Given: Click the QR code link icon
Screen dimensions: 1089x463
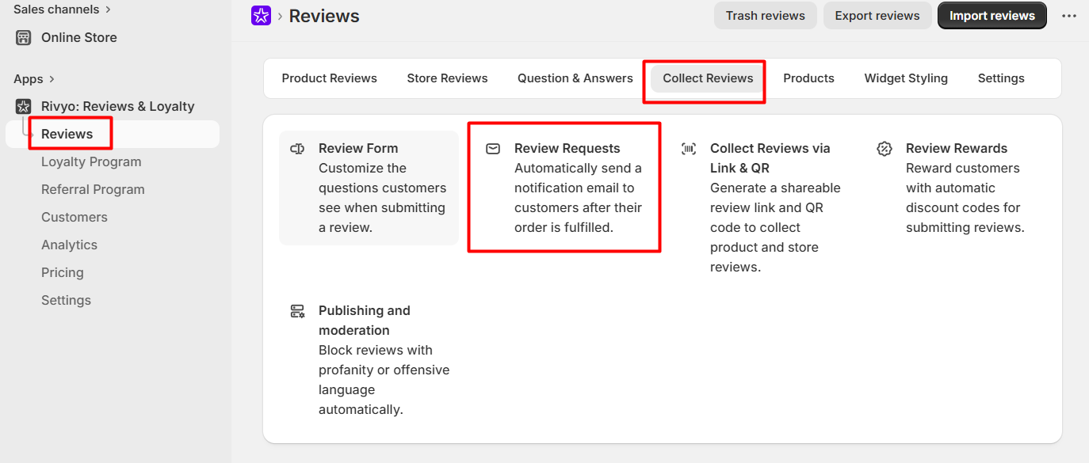Looking at the screenshot, I should 689,149.
